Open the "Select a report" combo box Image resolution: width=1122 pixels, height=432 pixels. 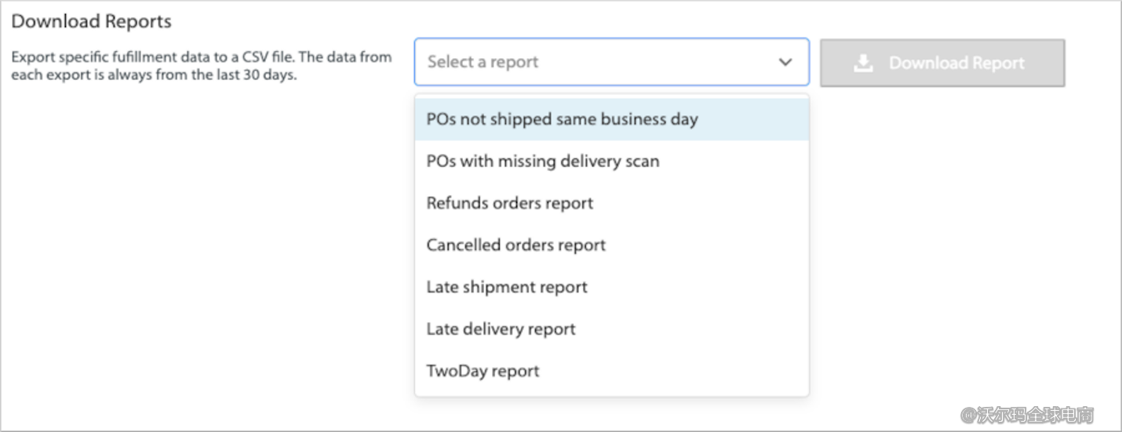(x=611, y=62)
